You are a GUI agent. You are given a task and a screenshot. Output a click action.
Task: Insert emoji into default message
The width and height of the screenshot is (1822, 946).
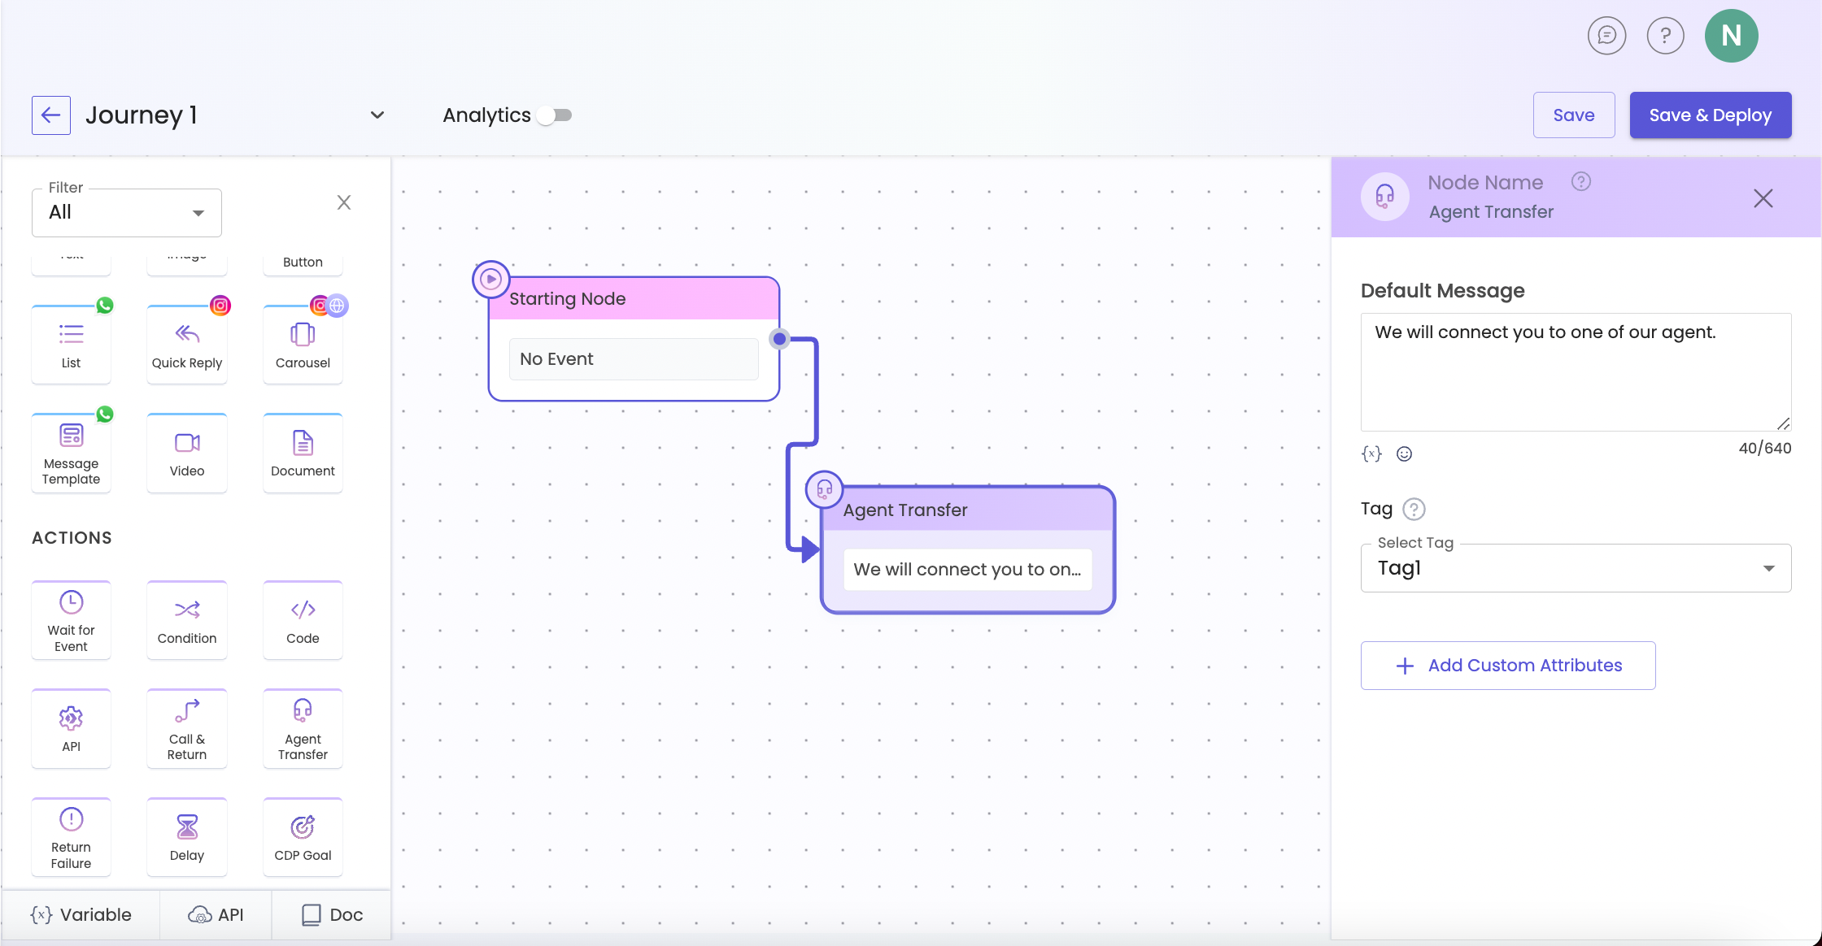(1404, 454)
